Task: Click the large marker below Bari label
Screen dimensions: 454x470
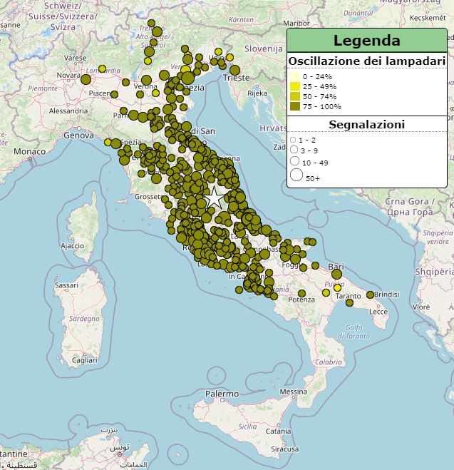Action: (336, 274)
